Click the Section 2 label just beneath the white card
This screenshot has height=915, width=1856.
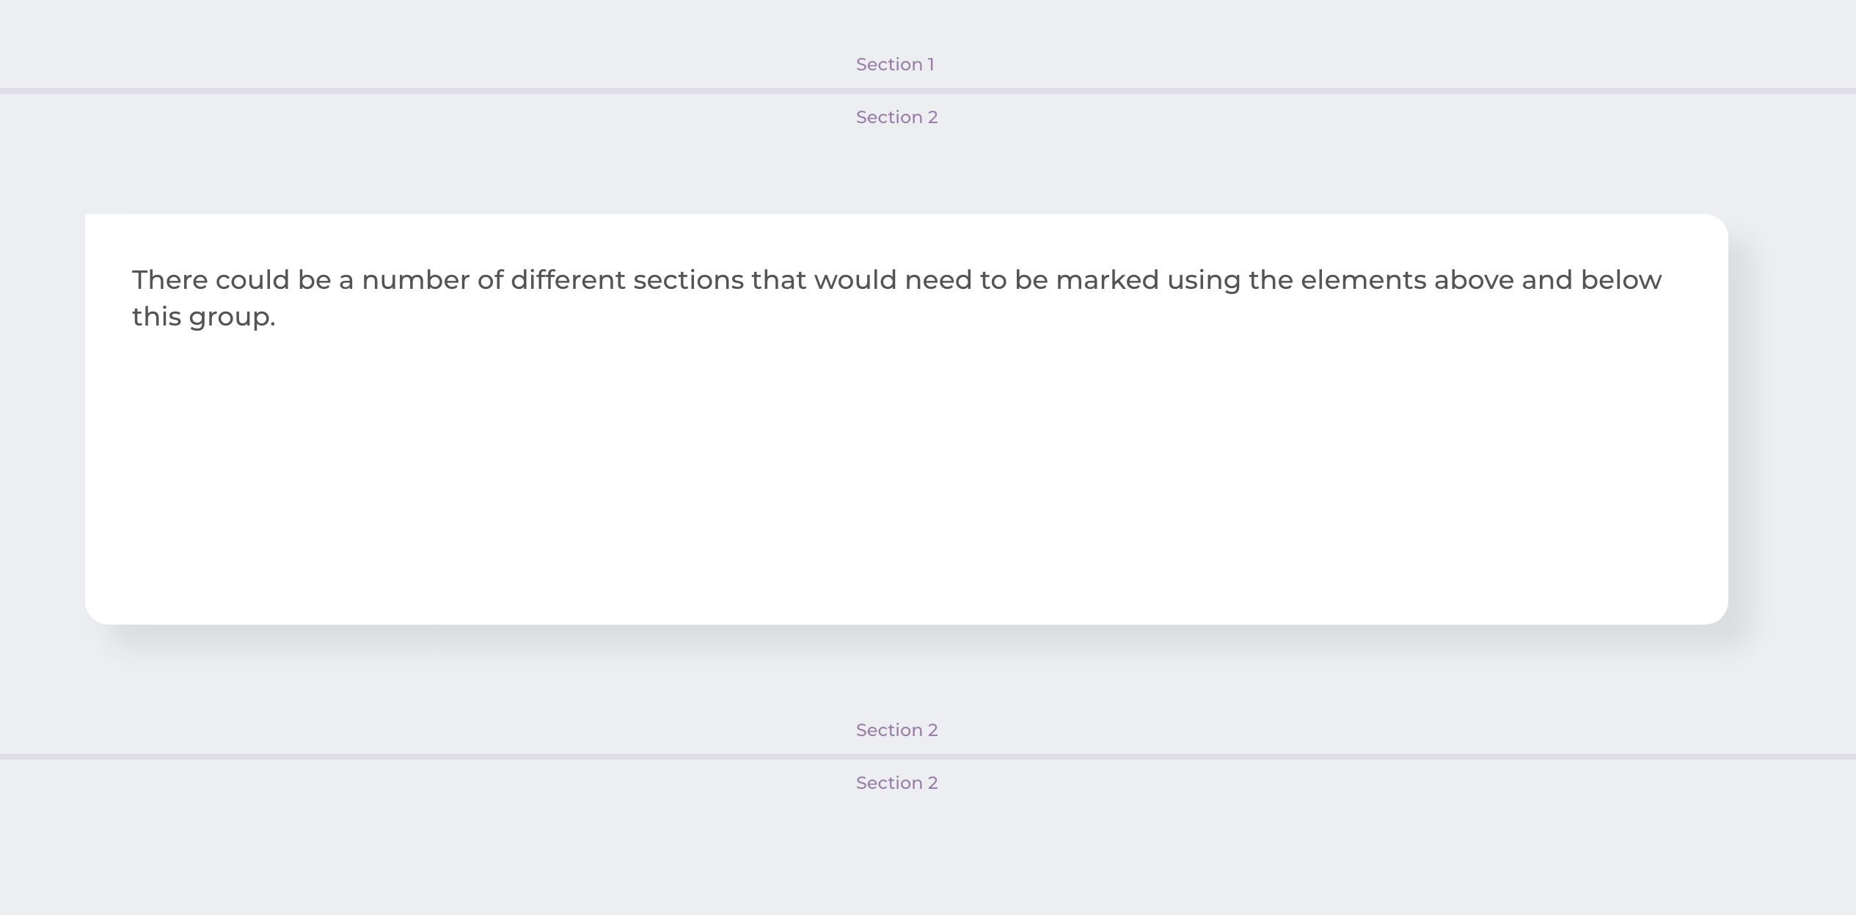point(896,730)
